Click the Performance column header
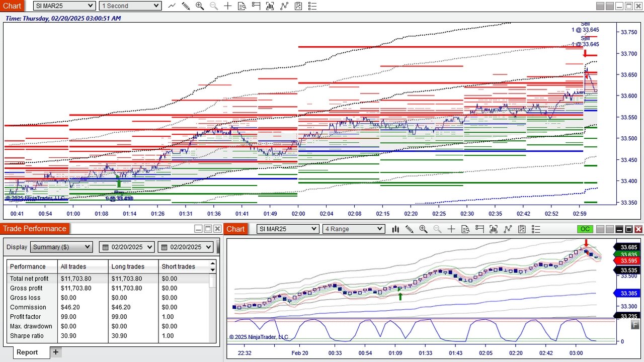The image size is (644, 362). 32,266
